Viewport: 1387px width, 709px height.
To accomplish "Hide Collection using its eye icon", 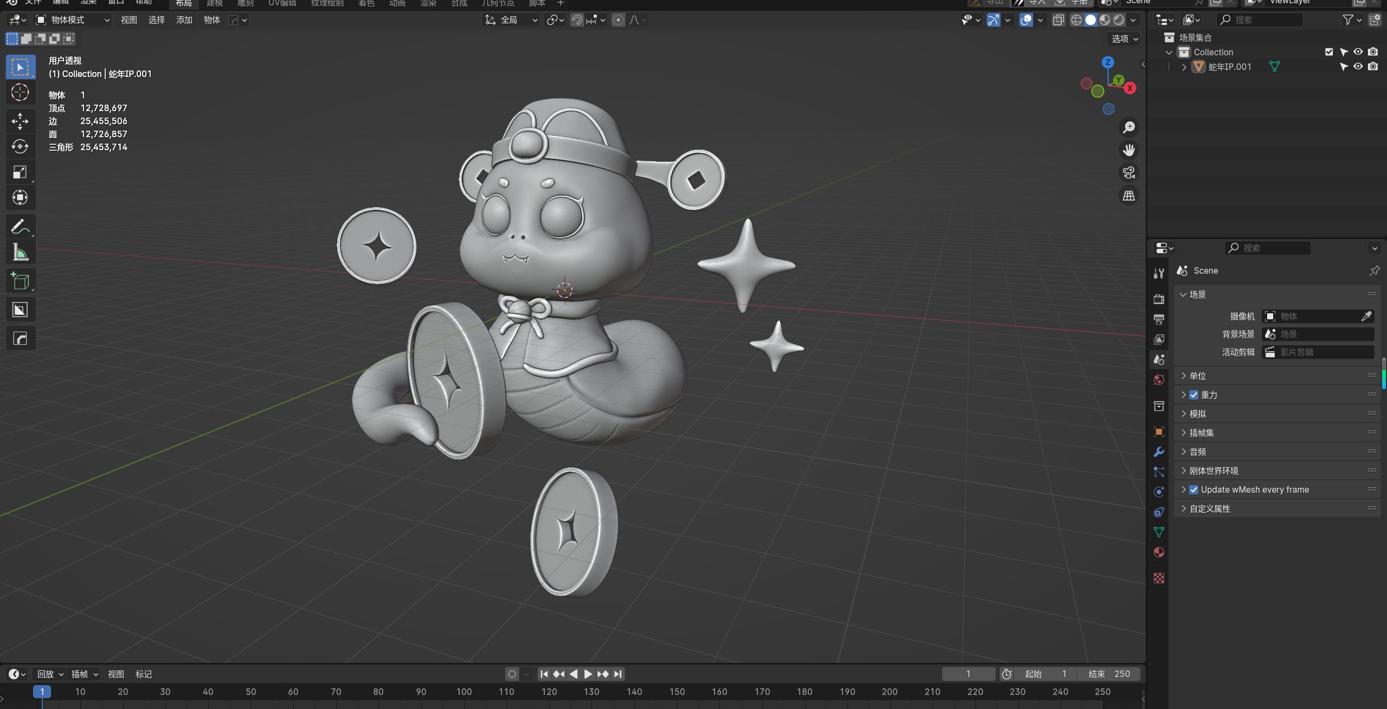I will pyautogui.click(x=1358, y=52).
